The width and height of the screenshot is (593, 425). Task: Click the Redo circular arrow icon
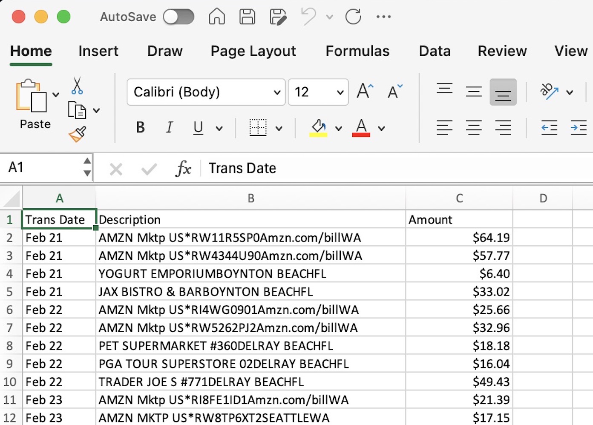click(x=353, y=17)
